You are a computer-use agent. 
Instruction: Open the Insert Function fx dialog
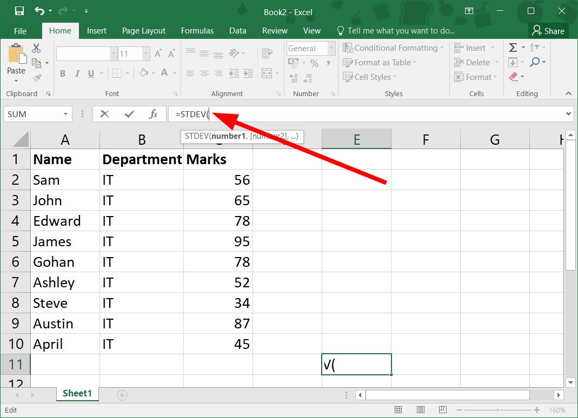point(153,114)
